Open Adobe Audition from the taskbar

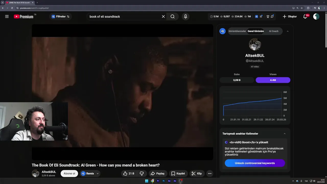point(169,181)
